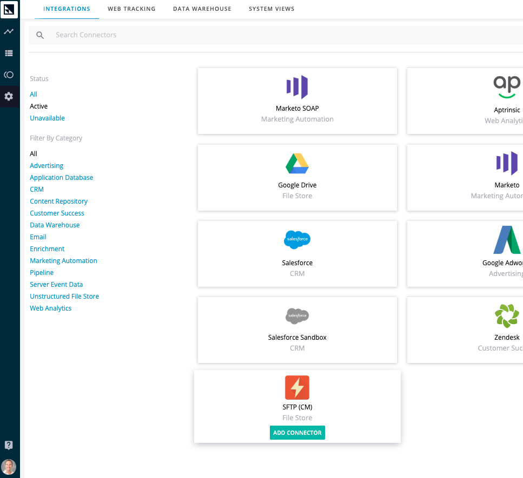Click the Add Connector button
Viewport: 523px width, 478px height.
tap(297, 433)
